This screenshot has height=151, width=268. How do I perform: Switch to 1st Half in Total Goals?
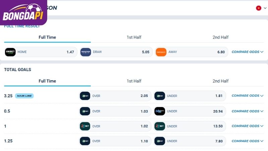(x=134, y=81)
